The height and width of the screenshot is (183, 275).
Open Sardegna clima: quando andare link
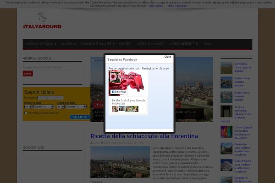tap(243, 67)
